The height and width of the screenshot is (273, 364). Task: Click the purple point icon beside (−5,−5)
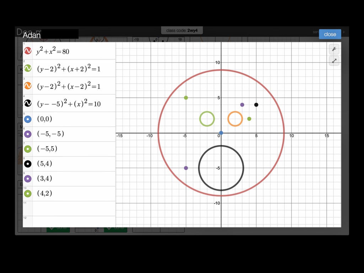point(28,134)
